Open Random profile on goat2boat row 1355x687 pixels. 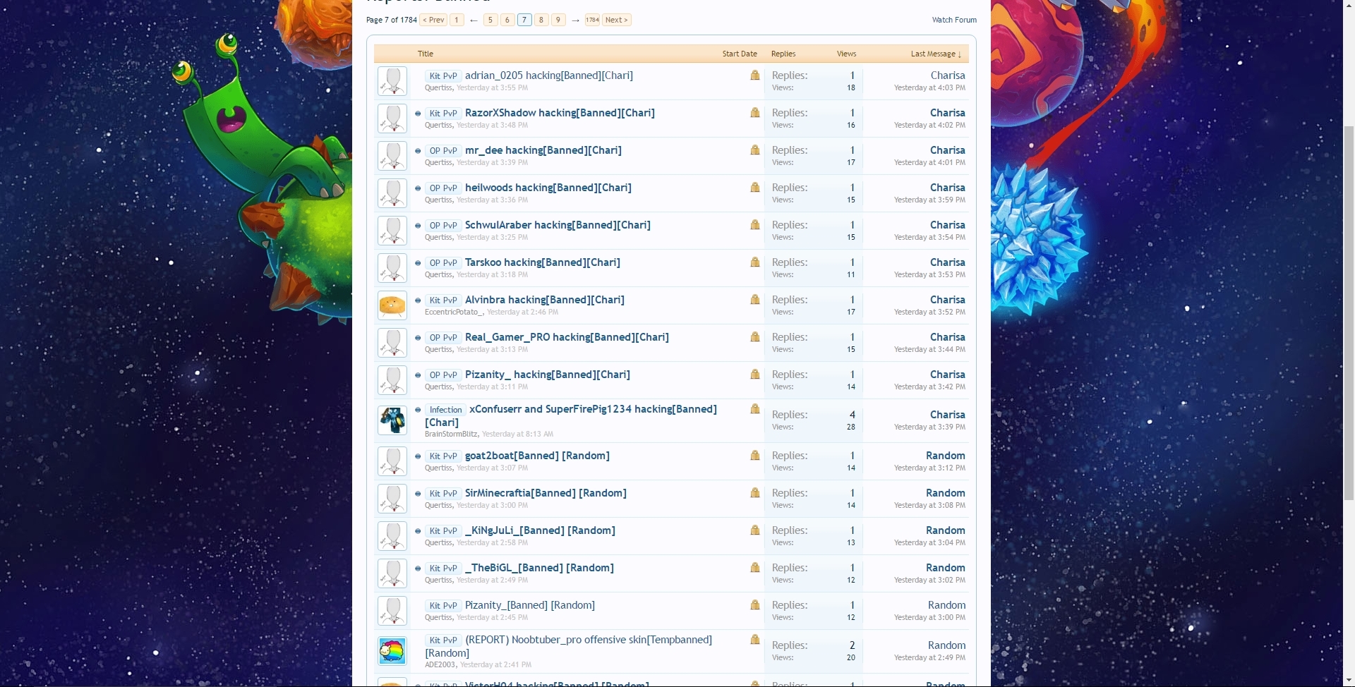[946, 456]
